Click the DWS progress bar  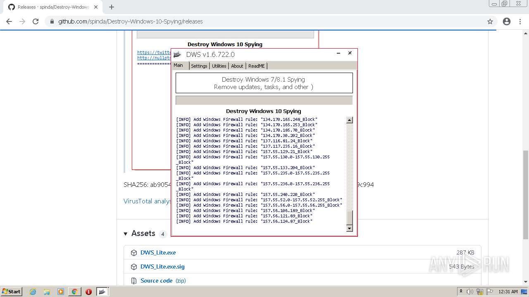[x=264, y=100]
